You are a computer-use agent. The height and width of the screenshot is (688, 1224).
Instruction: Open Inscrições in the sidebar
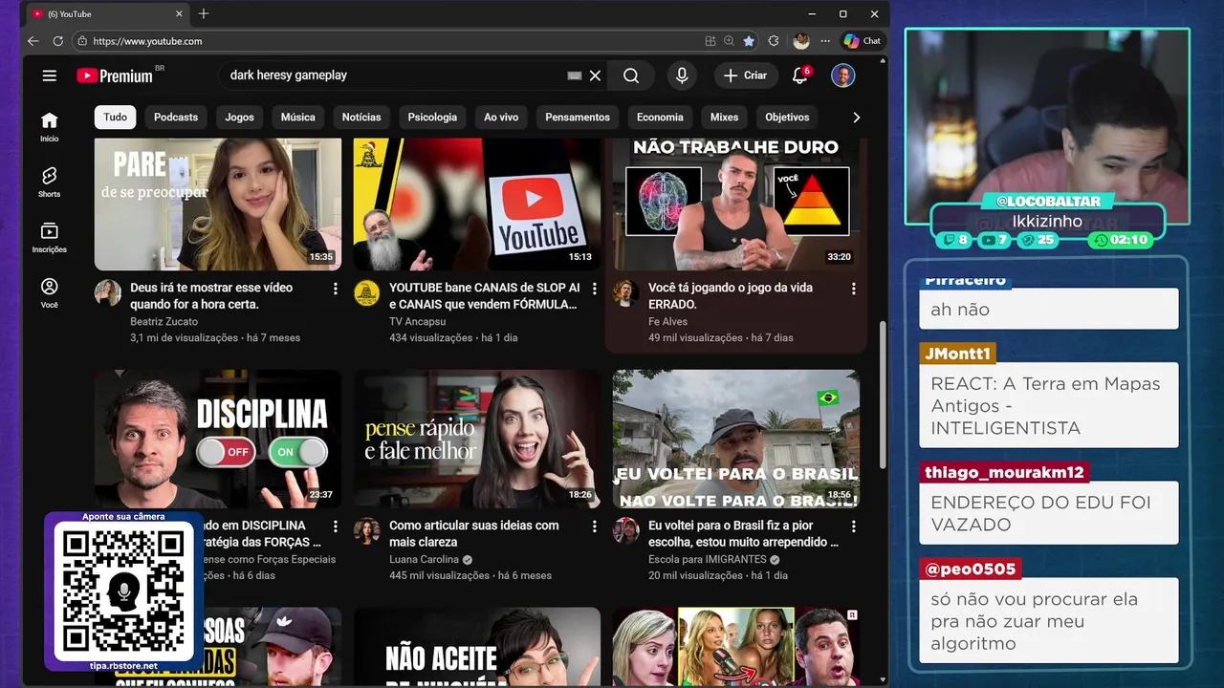tap(50, 237)
